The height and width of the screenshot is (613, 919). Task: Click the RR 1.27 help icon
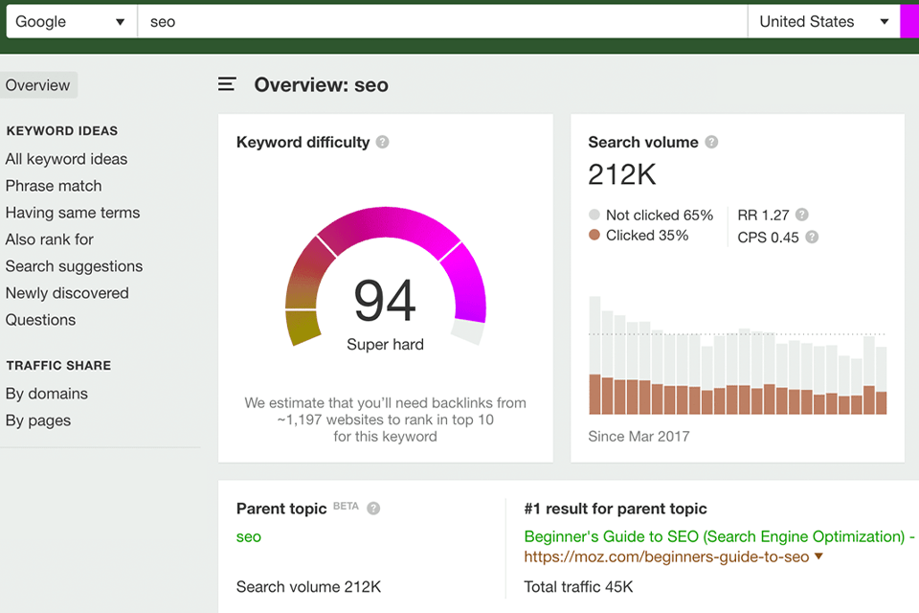(x=802, y=215)
